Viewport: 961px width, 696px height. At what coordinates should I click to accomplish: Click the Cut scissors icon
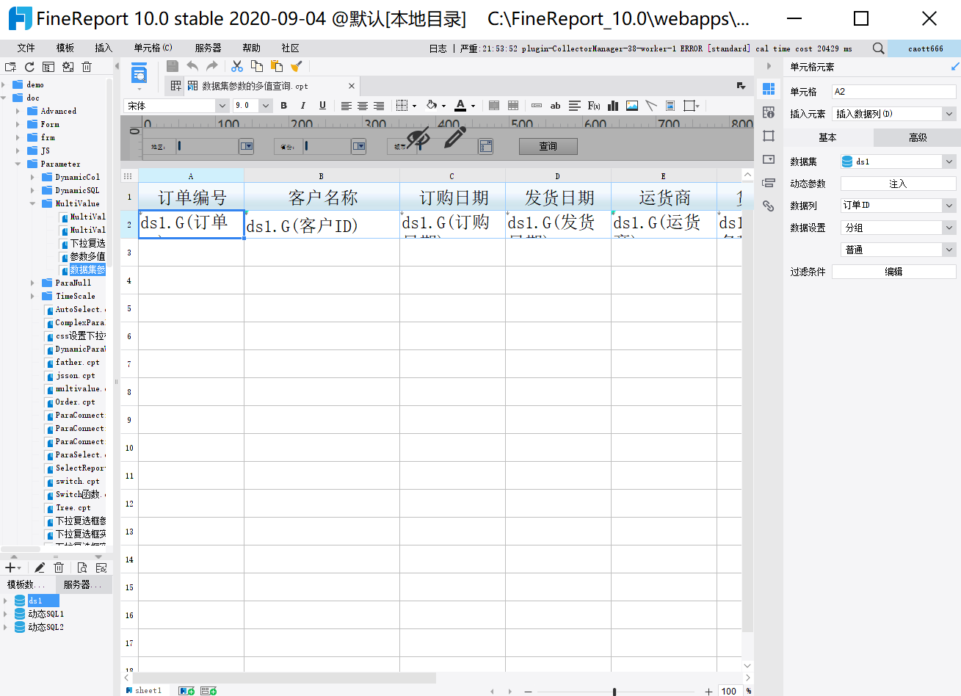(237, 67)
